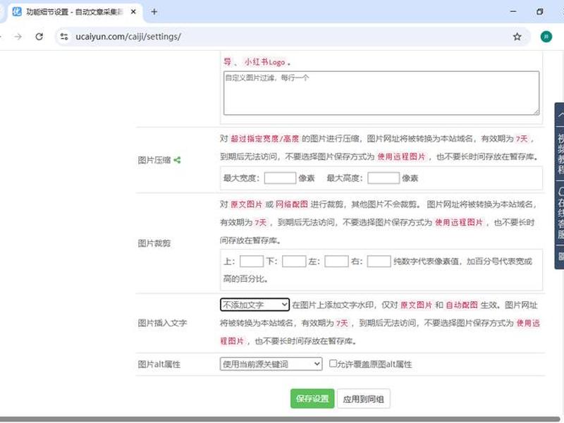Click the 应用到同组 button
The width and height of the screenshot is (564, 423).
point(363,398)
